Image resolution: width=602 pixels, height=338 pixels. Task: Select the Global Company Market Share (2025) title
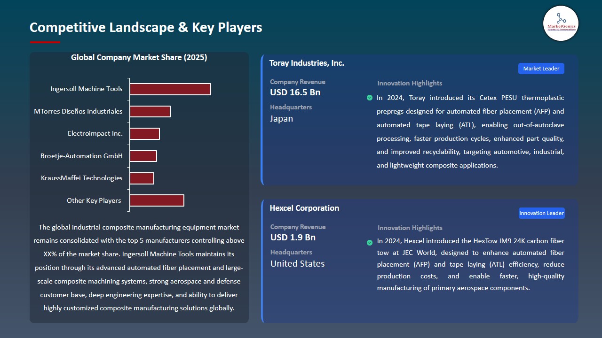point(139,57)
